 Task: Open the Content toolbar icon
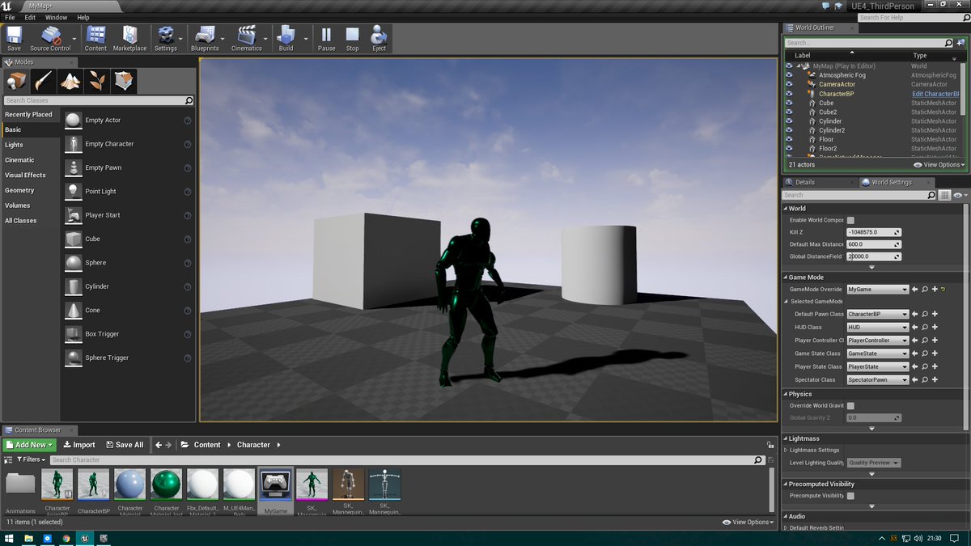(x=95, y=38)
